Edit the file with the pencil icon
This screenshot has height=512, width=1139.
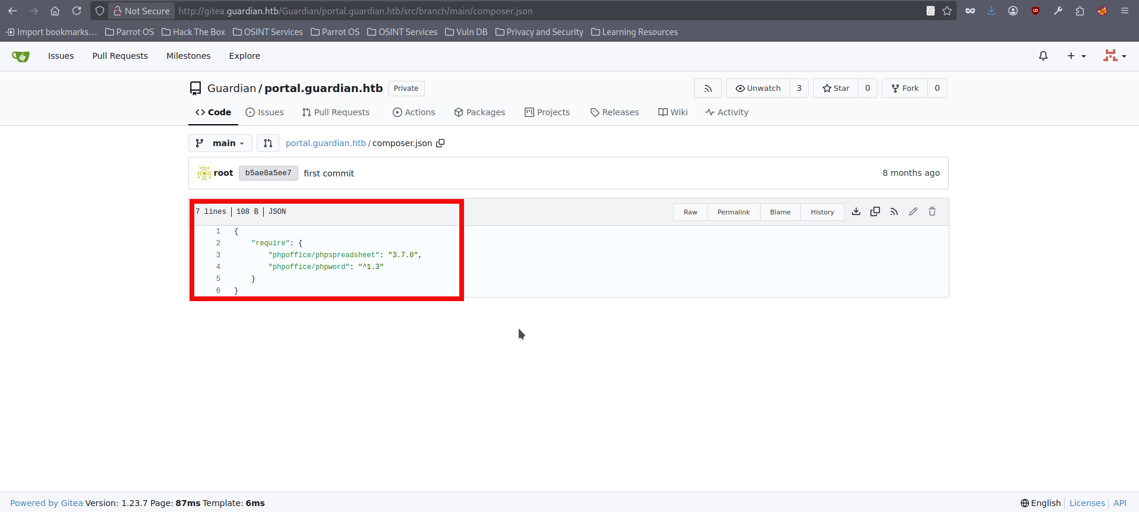pyautogui.click(x=913, y=211)
